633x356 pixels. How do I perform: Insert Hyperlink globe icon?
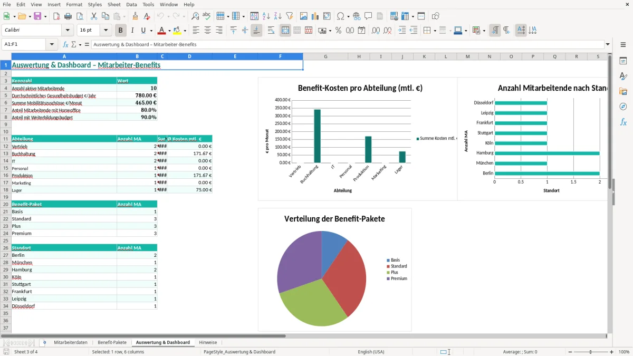coord(357,16)
